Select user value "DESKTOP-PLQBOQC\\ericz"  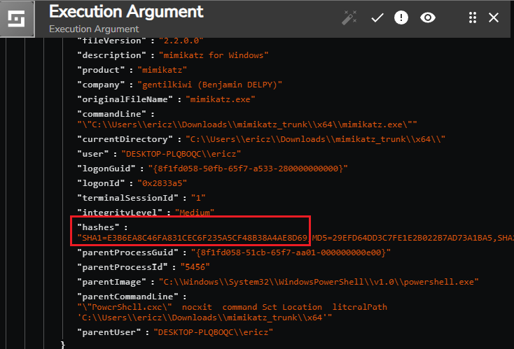(181, 154)
